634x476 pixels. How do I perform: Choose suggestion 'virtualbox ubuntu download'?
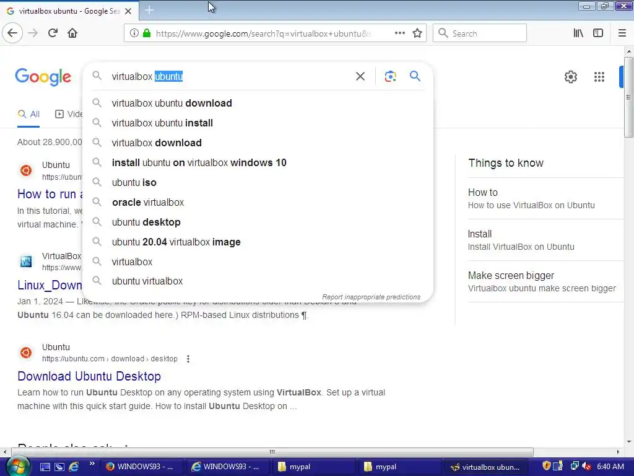pyautogui.click(x=258, y=104)
